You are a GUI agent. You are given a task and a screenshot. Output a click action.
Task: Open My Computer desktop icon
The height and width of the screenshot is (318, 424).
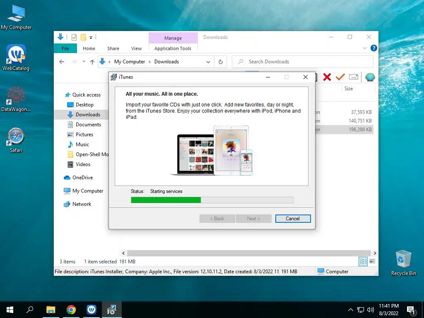click(16, 17)
